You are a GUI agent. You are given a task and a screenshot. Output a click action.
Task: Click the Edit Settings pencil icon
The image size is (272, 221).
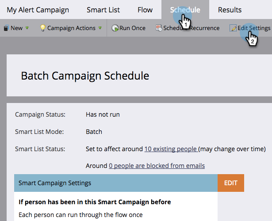tap(233, 28)
